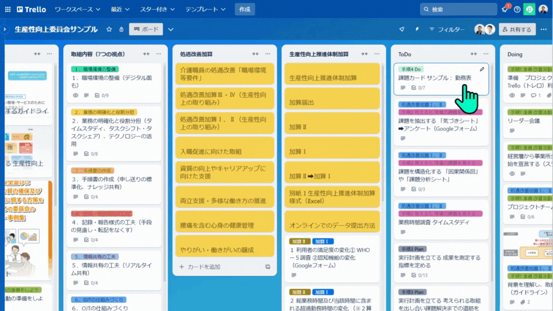The height and width of the screenshot is (311, 553).
Task: Open the 入職促進に向けた取組 card
Action: click(225, 148)
